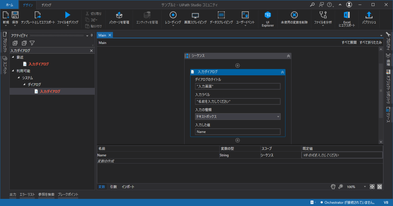Click the ダイアログのタイトル field
Image resolution: width=393 pixels, height=206 pixels.
pyautogui.click(x=238, y=86)
